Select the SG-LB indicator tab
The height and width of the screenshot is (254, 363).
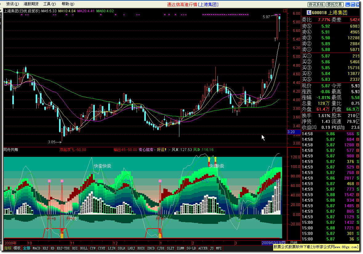[191, 248]
